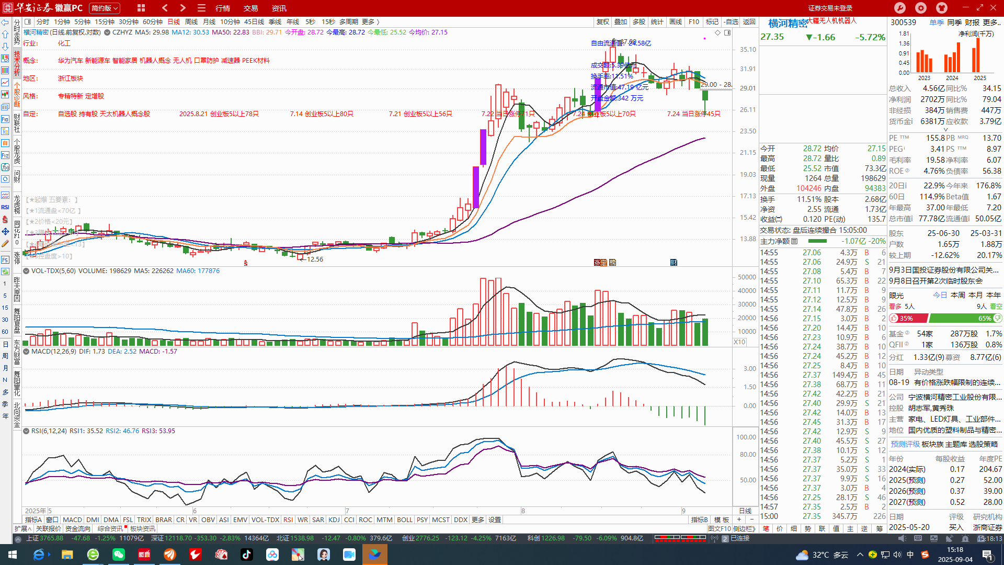Open 指标B indicator selector
This screenshot has width=1004, height=565.
(699, 520)
